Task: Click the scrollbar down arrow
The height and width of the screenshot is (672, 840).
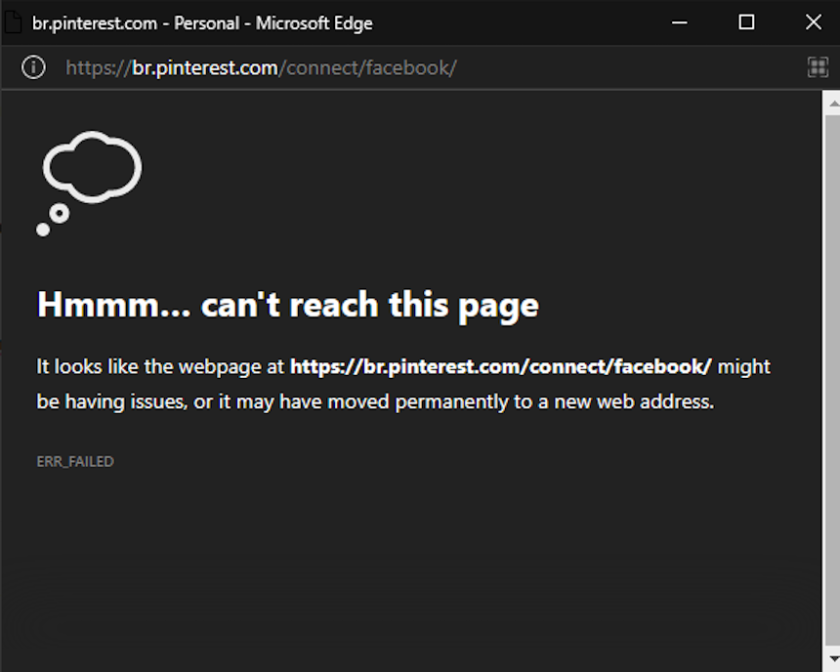Action: pos(833,658)
